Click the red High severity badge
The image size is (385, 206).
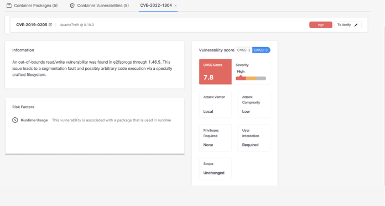pyautogui.click(x=321, y=25)
